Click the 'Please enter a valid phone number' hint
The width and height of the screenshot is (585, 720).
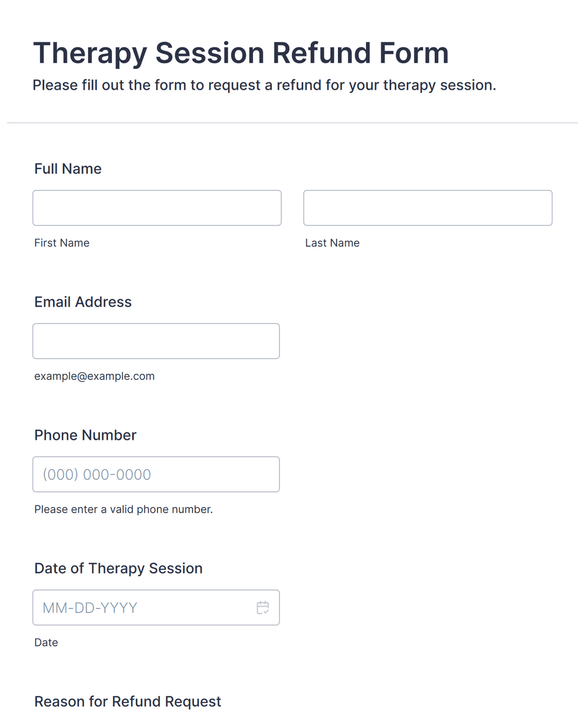[x=123, y=509]
